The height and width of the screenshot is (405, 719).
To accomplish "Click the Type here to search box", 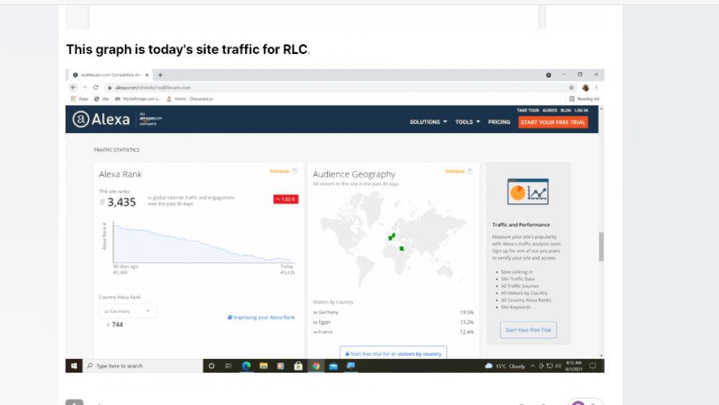I will click(x=142, y=365).
